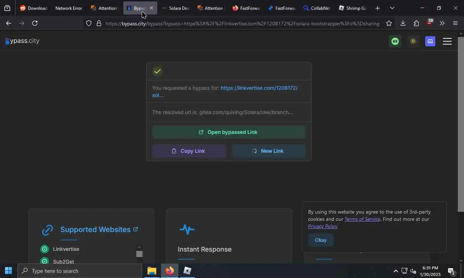
Task: Select Sub2Get in supported list
Action: click(63, 261)
